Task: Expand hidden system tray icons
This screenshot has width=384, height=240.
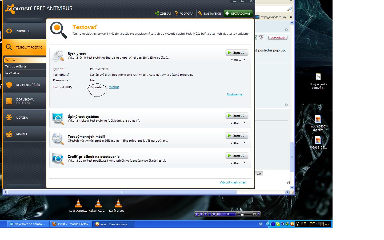Action: click(268, 224)
